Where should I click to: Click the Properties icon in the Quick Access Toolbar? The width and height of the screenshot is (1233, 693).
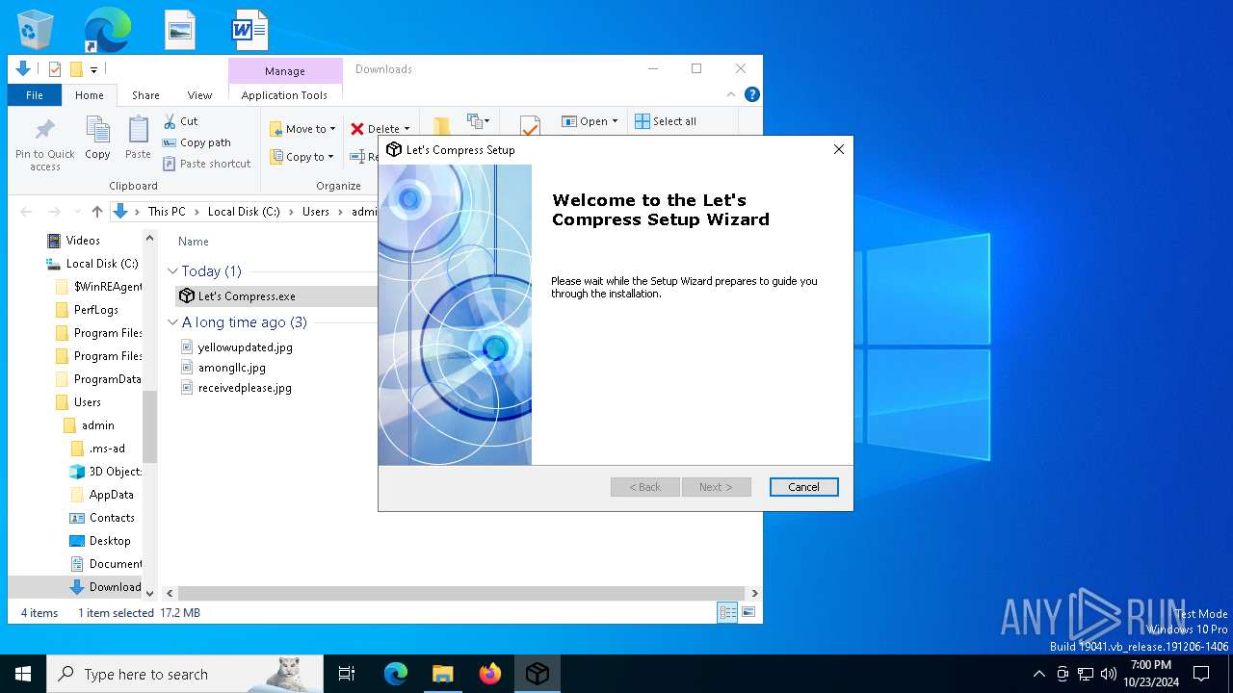click(54, 69)
